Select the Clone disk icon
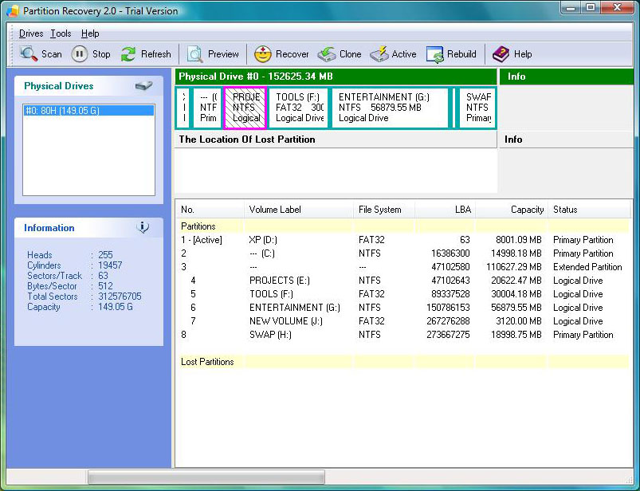Screen dimensions: 640x491 tap(327, 54)
